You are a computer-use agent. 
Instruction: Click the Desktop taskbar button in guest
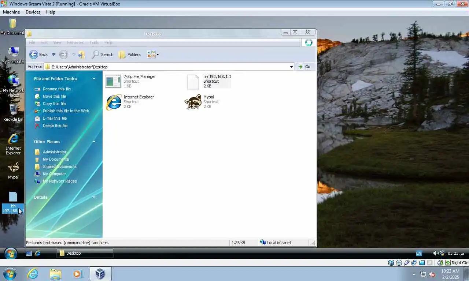(x=85, y=253)
